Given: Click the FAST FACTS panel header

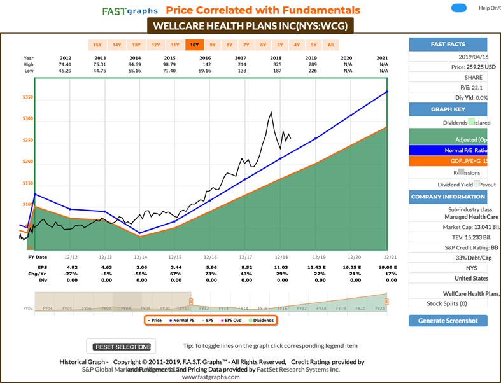Looking at the screenshot, I should click(x=448, y=44).
